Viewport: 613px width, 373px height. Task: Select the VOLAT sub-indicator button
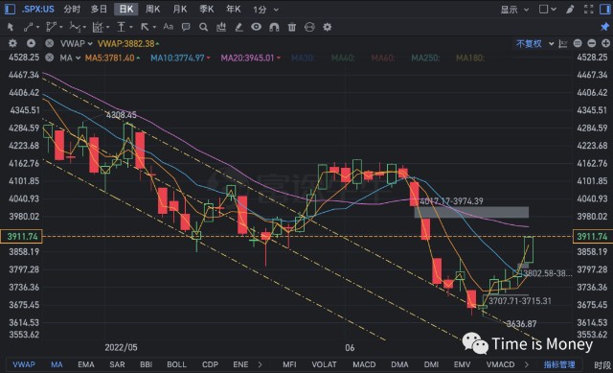(x=324, y=364)
